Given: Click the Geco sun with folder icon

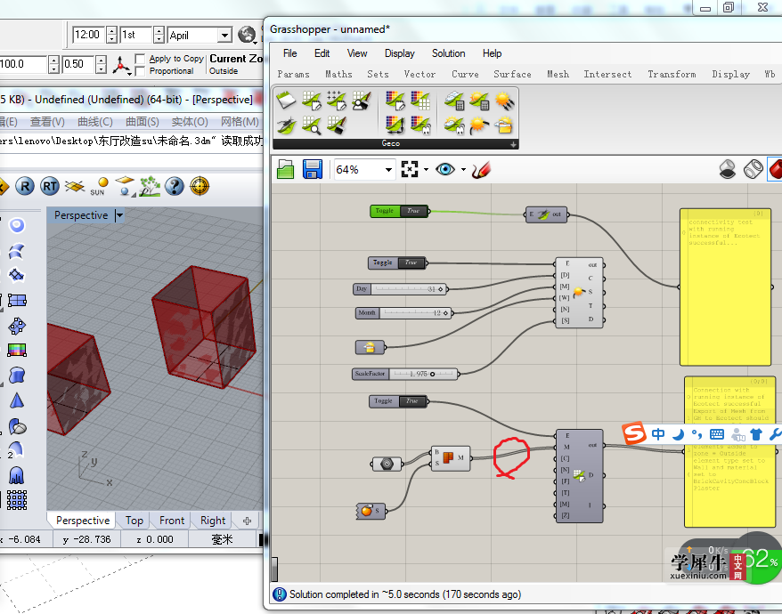Looking at the screenshot, I should (x=504, y=125).
